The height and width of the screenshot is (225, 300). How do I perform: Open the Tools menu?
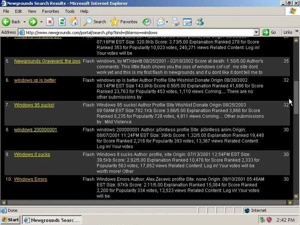coord(70,11)
